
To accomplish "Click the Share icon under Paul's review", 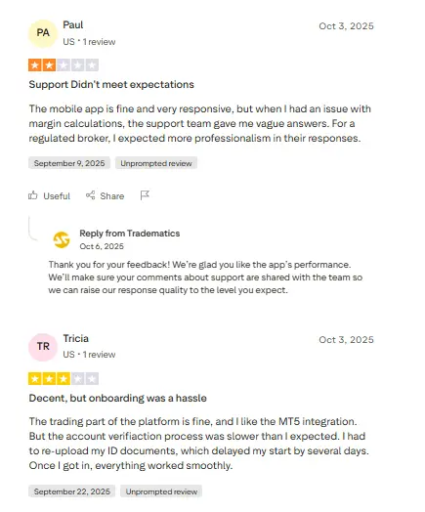I will [91, 195].
